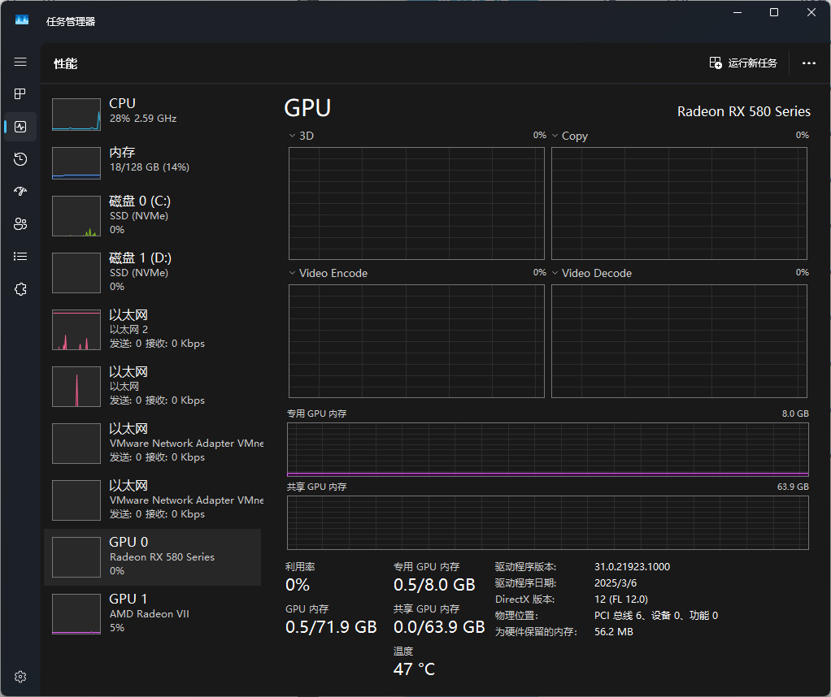Open Task Manager settings gear

[20, 677]
